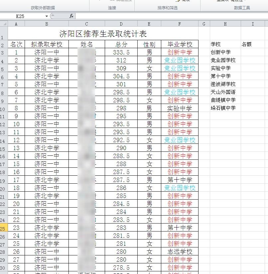Click 济阳一中 in row 3 column B

[x=47, y=52]
